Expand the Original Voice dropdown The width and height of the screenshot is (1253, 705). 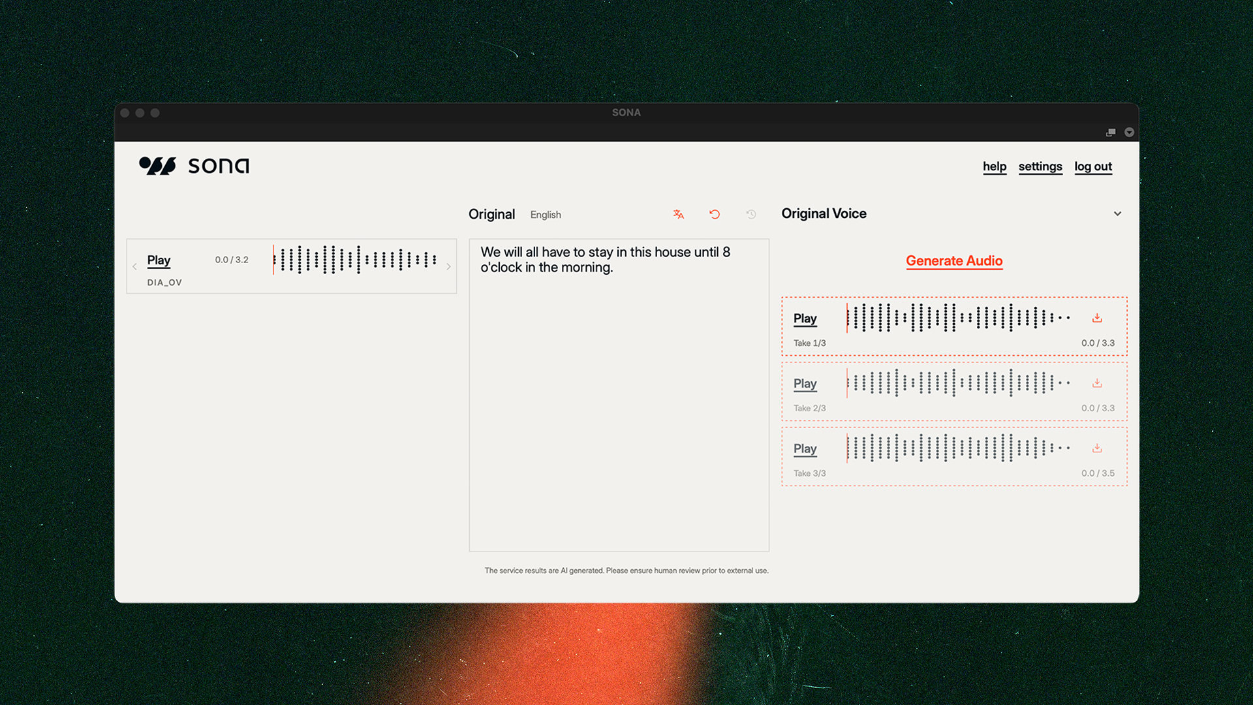coord(1117,213)
